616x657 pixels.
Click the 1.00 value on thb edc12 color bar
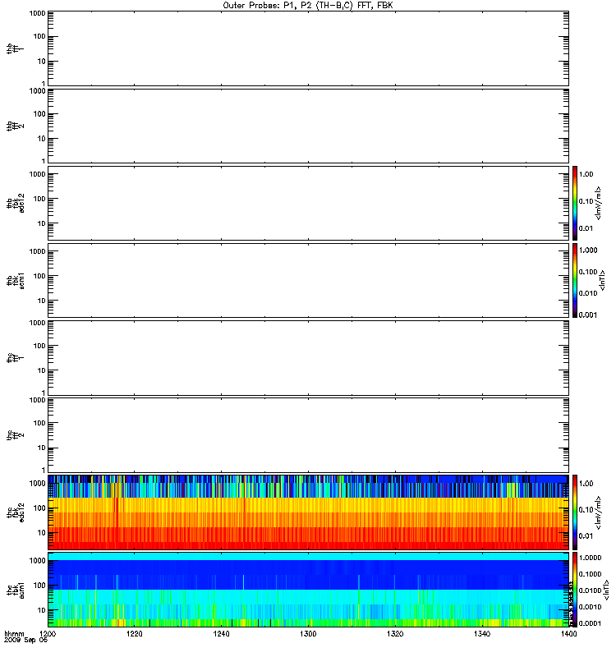pyautogui.click(x=586, y=174)
